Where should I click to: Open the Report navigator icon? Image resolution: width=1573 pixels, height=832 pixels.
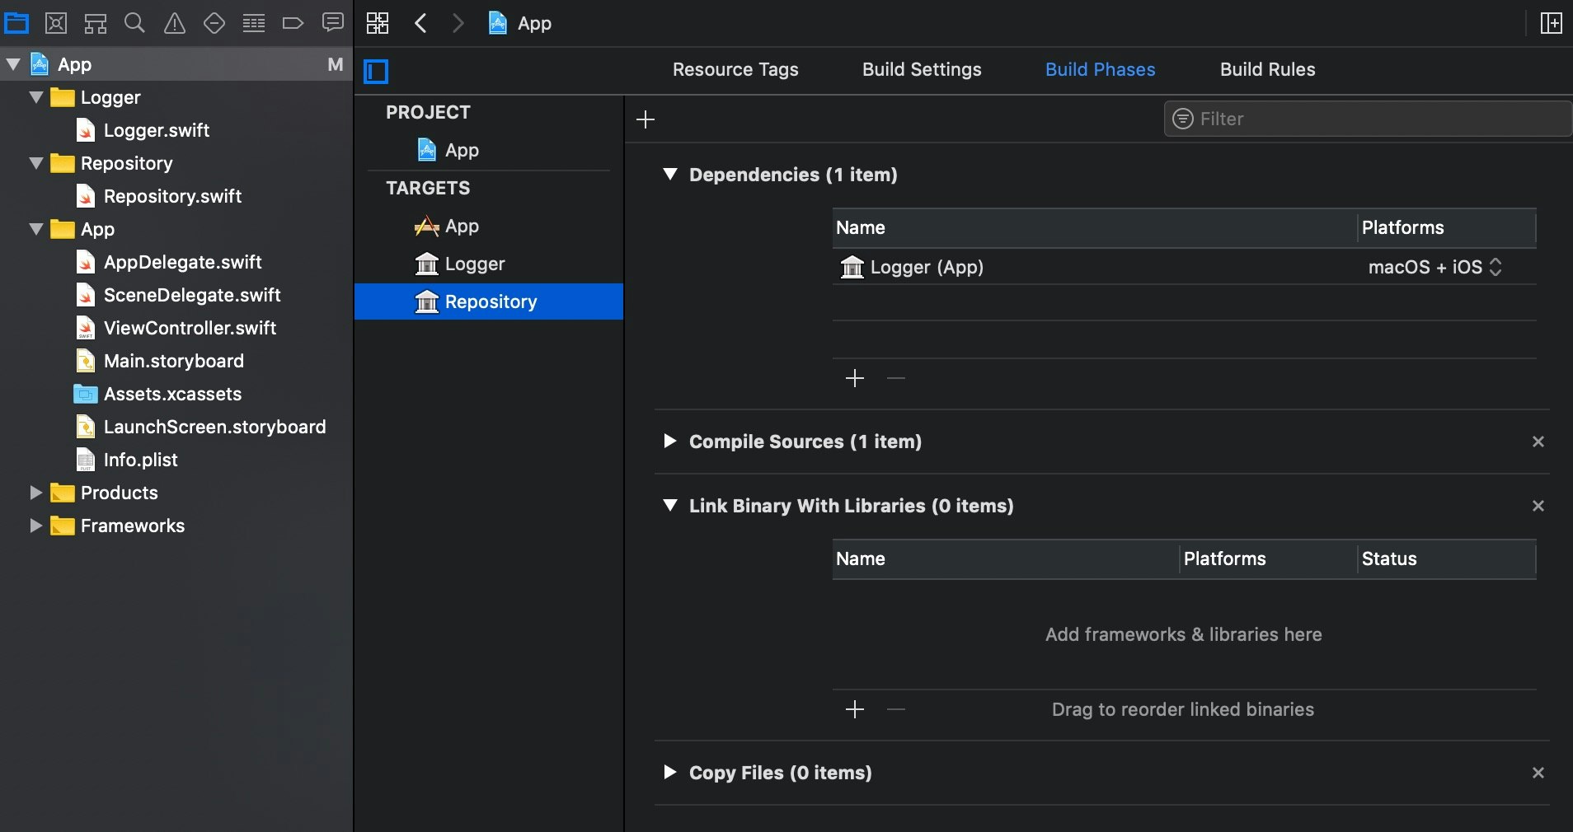coord(333,23)
